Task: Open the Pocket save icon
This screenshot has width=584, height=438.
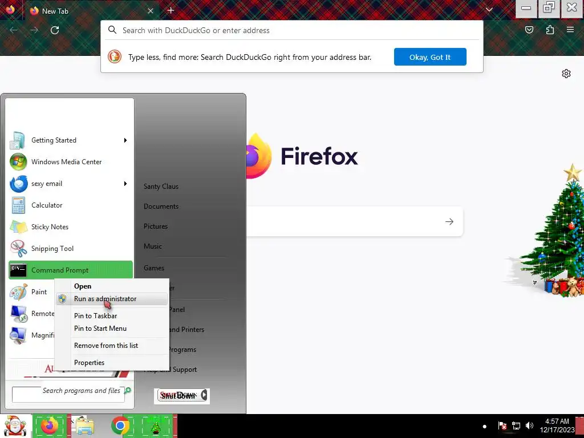Action: 529,30
